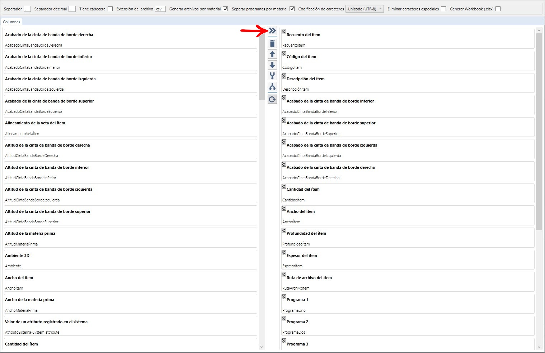
Task: Select Altitud de la cinta de banda de borde derecha
Action: [131, 149]
